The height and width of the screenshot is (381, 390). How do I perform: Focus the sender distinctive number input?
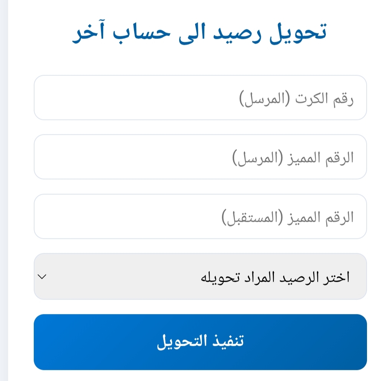[200, 157]
